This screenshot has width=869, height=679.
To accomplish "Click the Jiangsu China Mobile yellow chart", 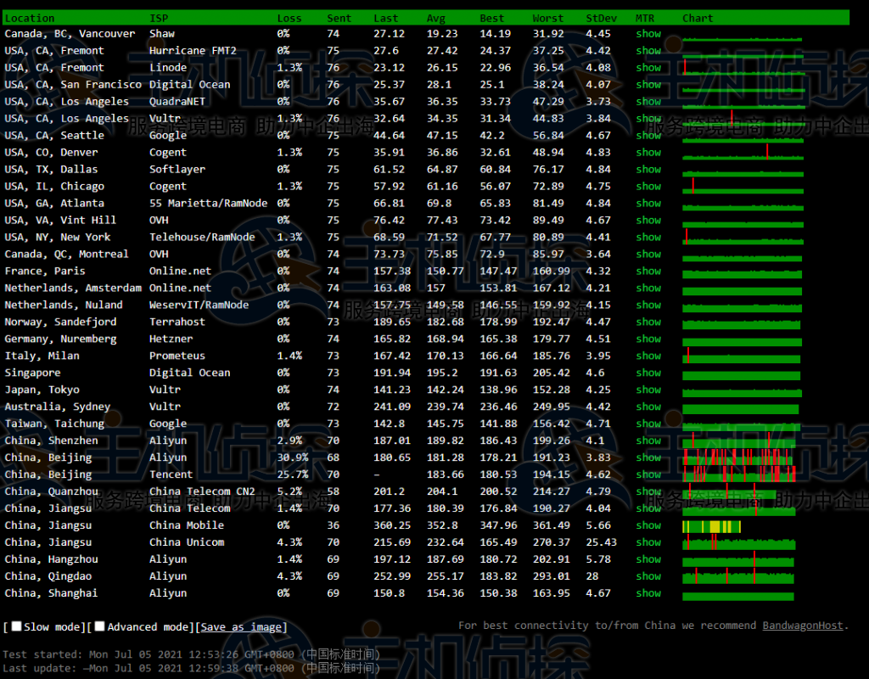I will pos(711,526).
